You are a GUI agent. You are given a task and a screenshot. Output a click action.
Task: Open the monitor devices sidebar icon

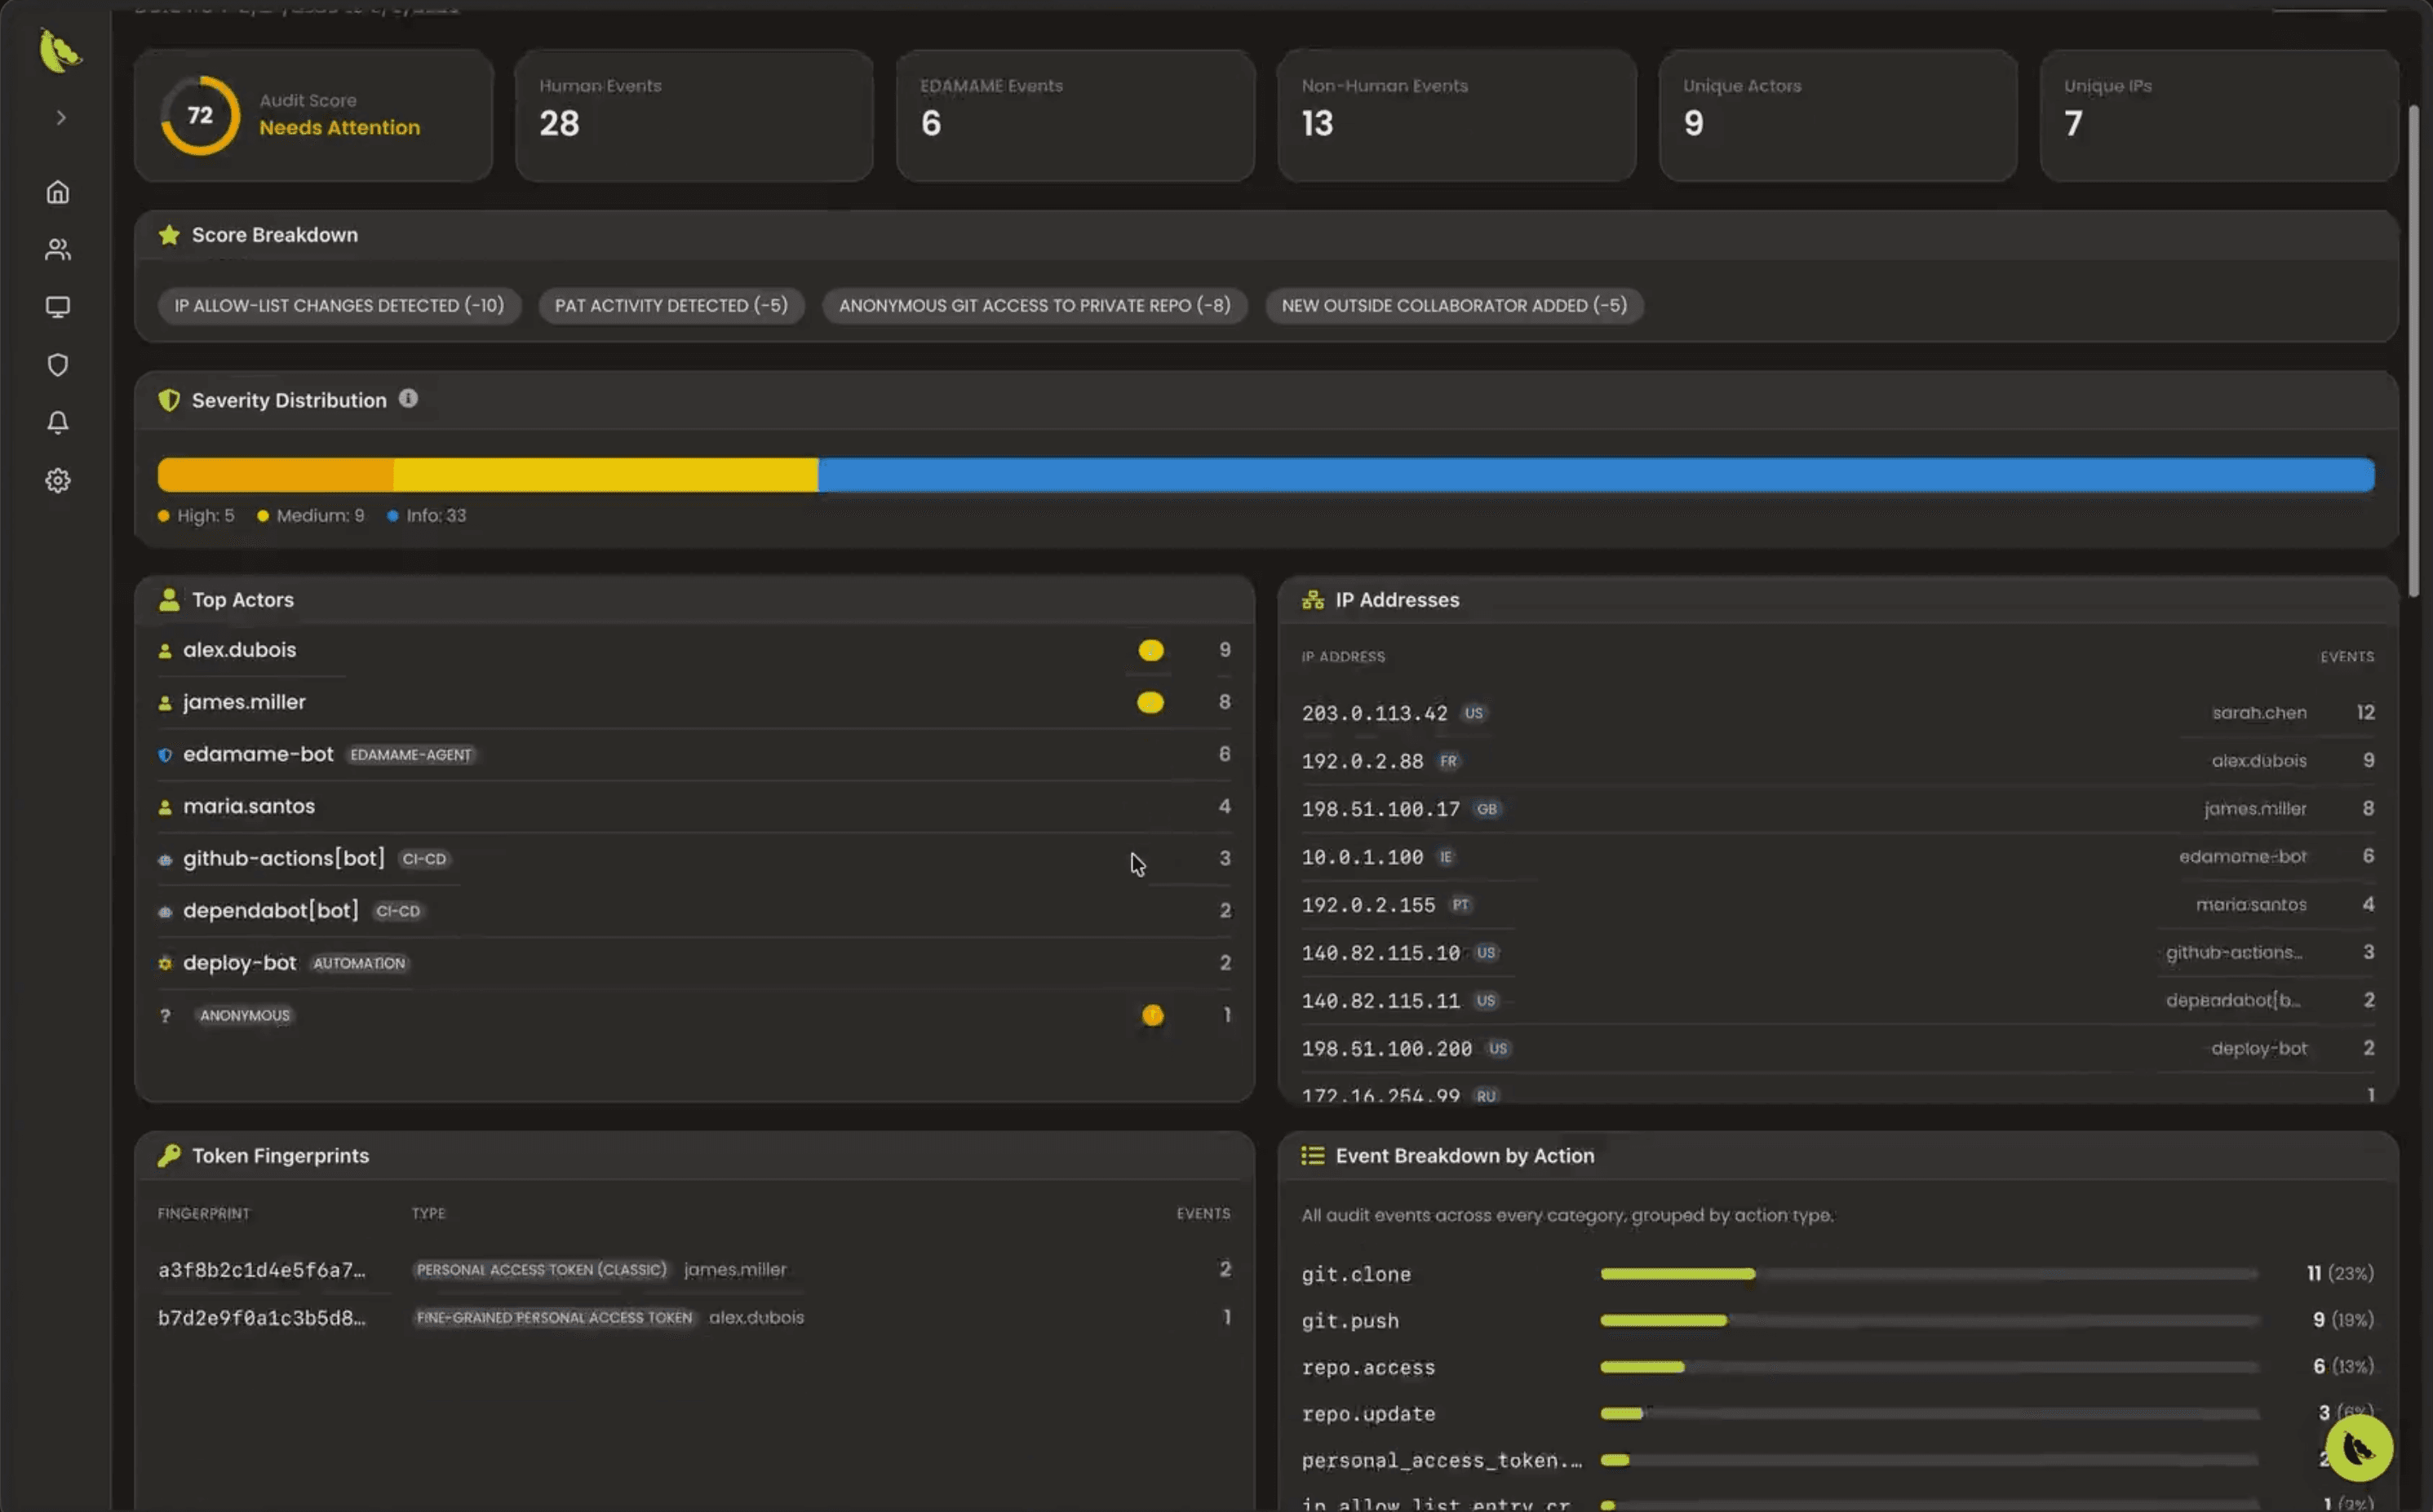pyautogui.click(x=58, y=307)
